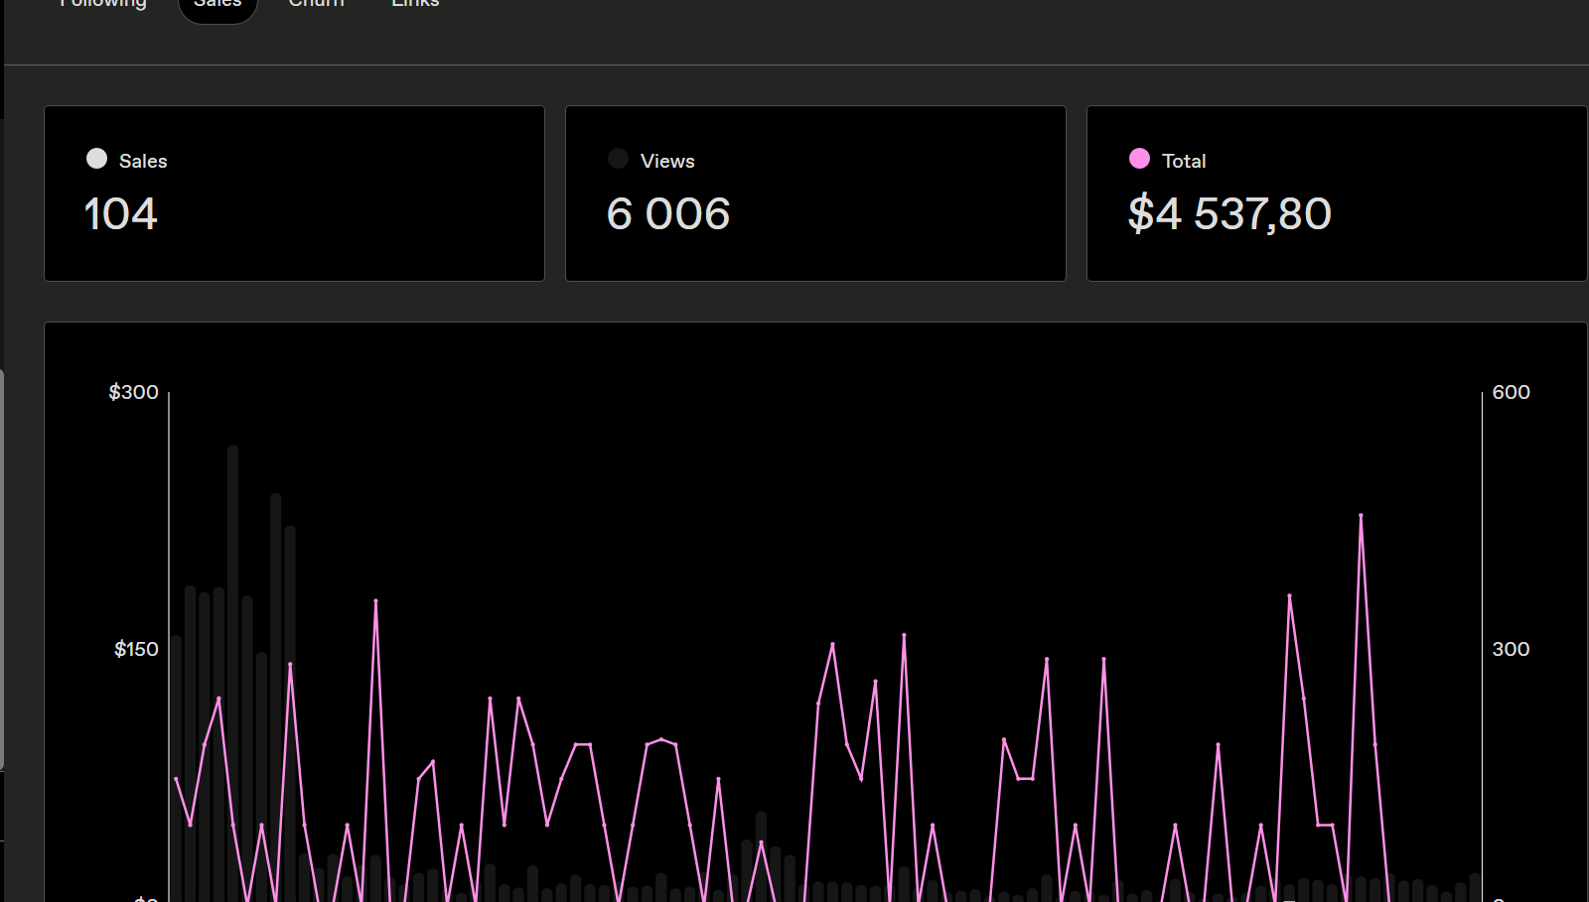This screenshot has width=1589, height=902.
Task: Click the 600 right axis label
Action: (1511, 392)
